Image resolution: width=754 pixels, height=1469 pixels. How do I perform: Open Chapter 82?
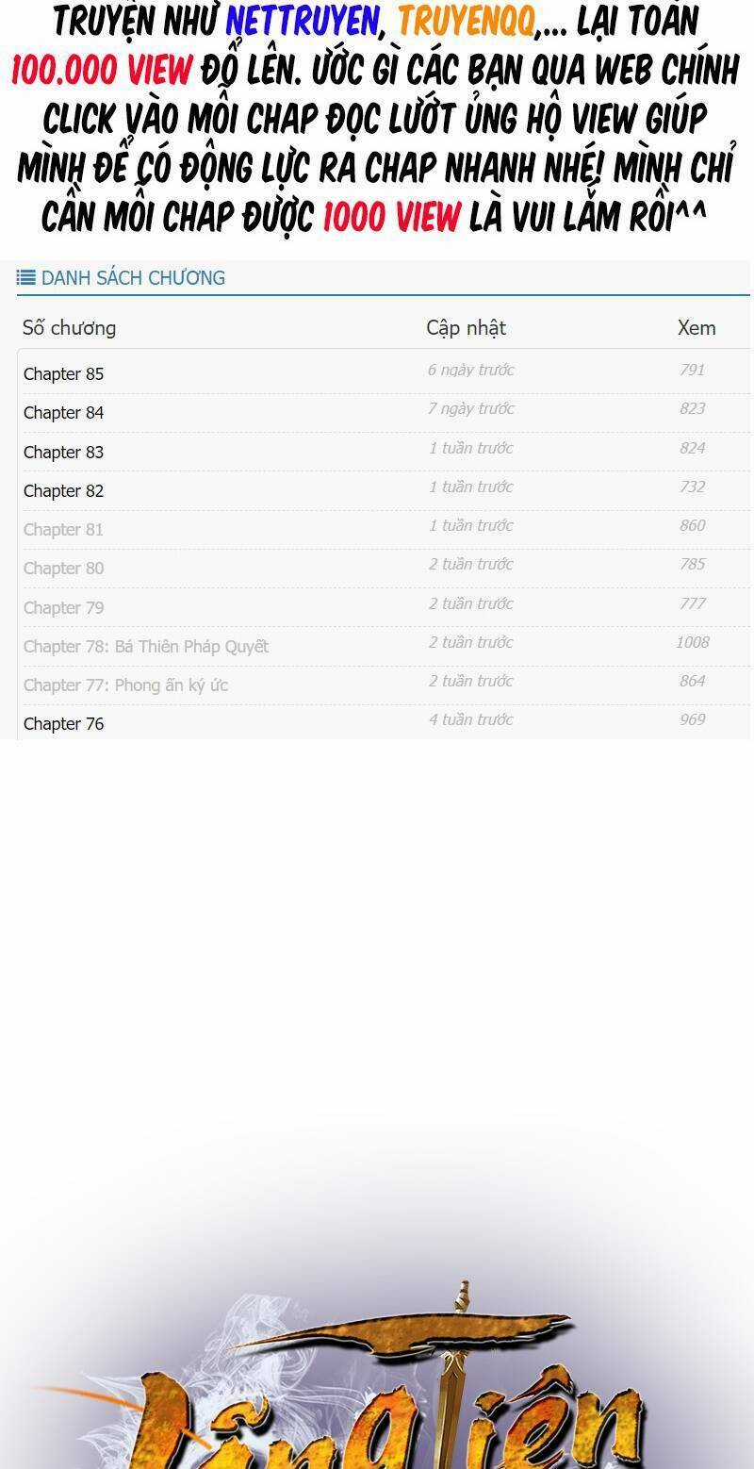[63, 491]
